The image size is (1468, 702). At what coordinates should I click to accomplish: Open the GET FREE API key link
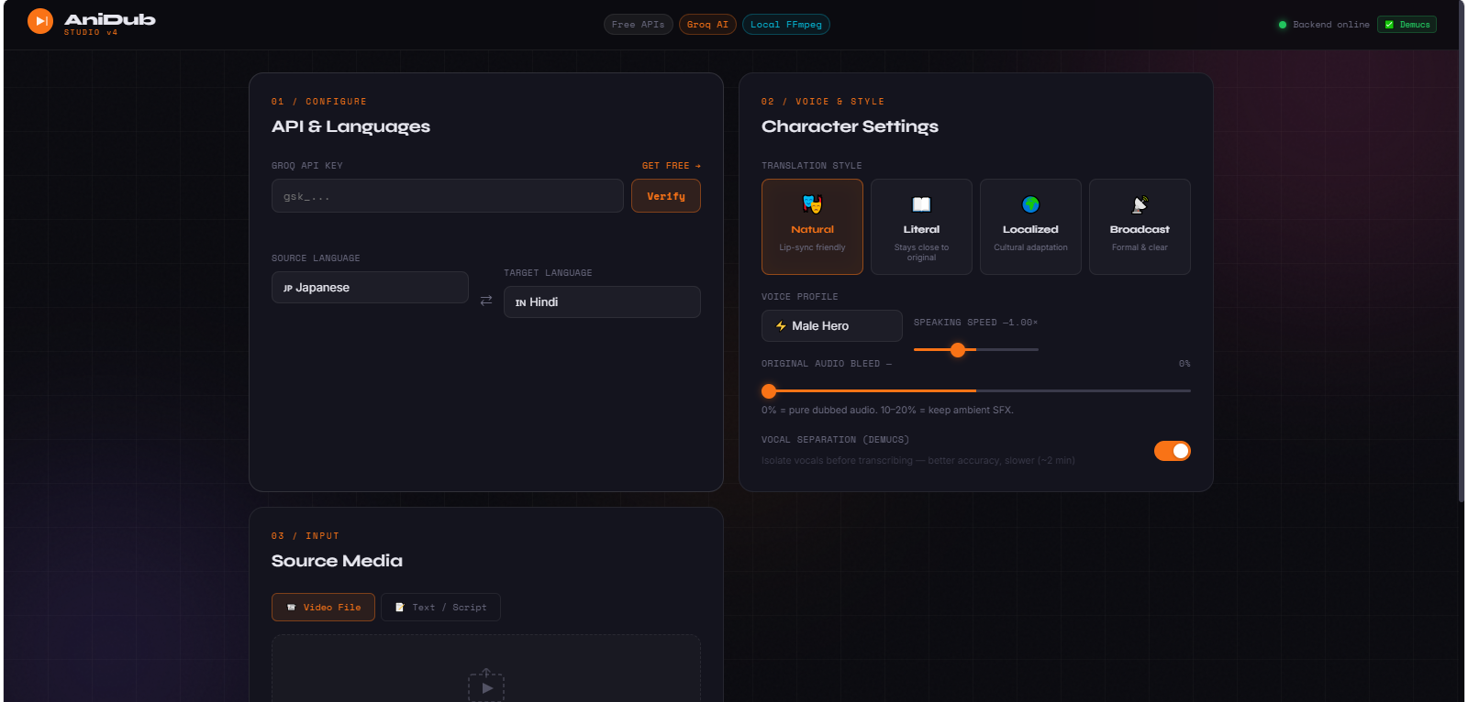tap(671, 166)
